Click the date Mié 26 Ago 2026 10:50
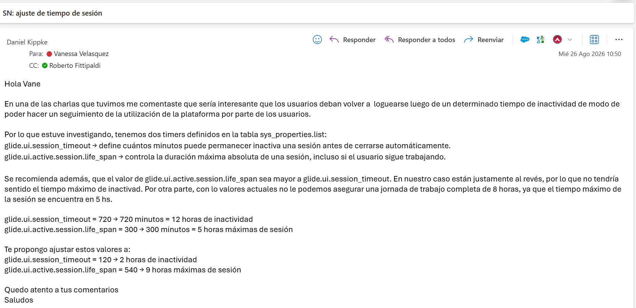636x308 pixels. pyautogui.click(x=590, y=54)
